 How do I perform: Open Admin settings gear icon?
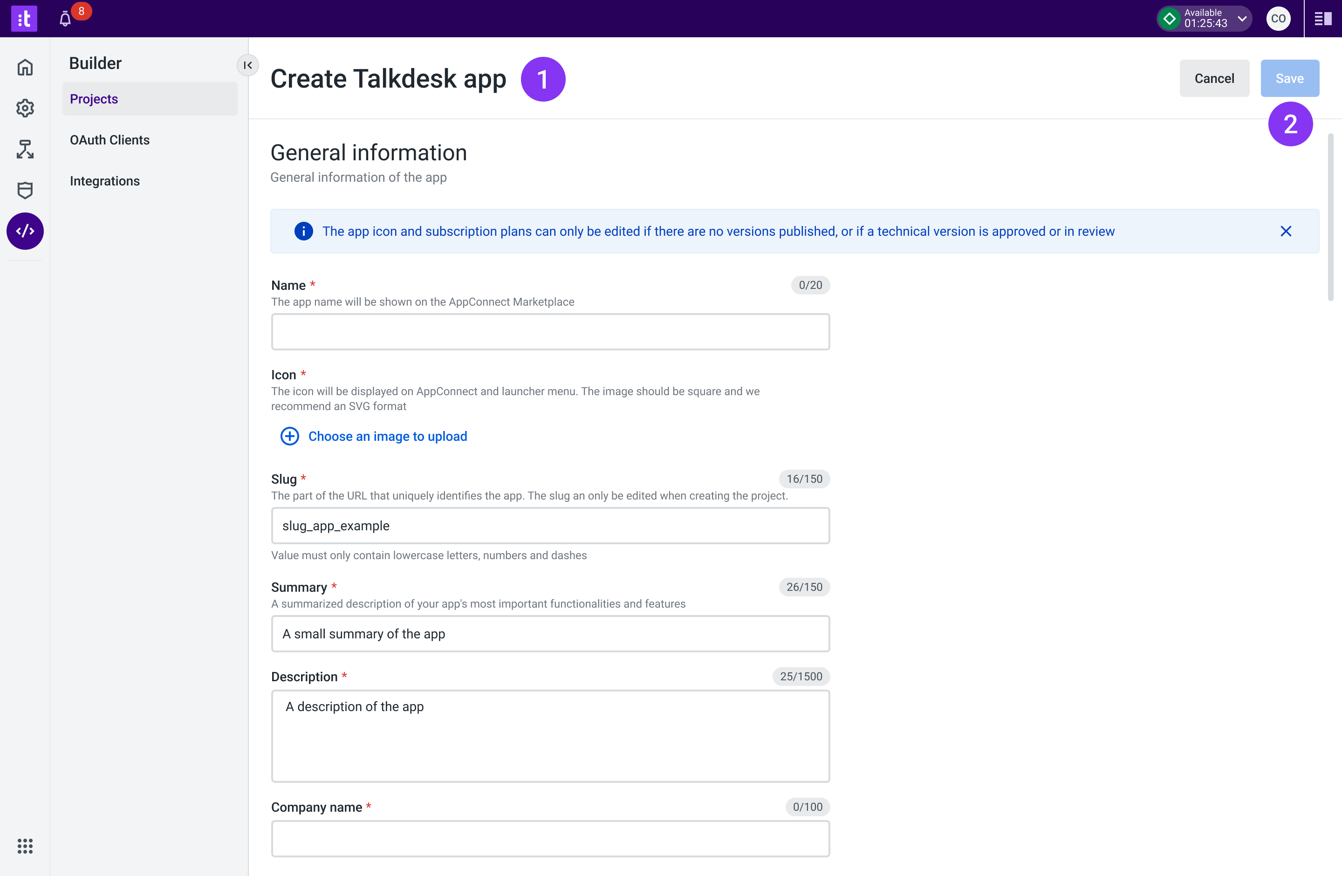coord(25,108)
